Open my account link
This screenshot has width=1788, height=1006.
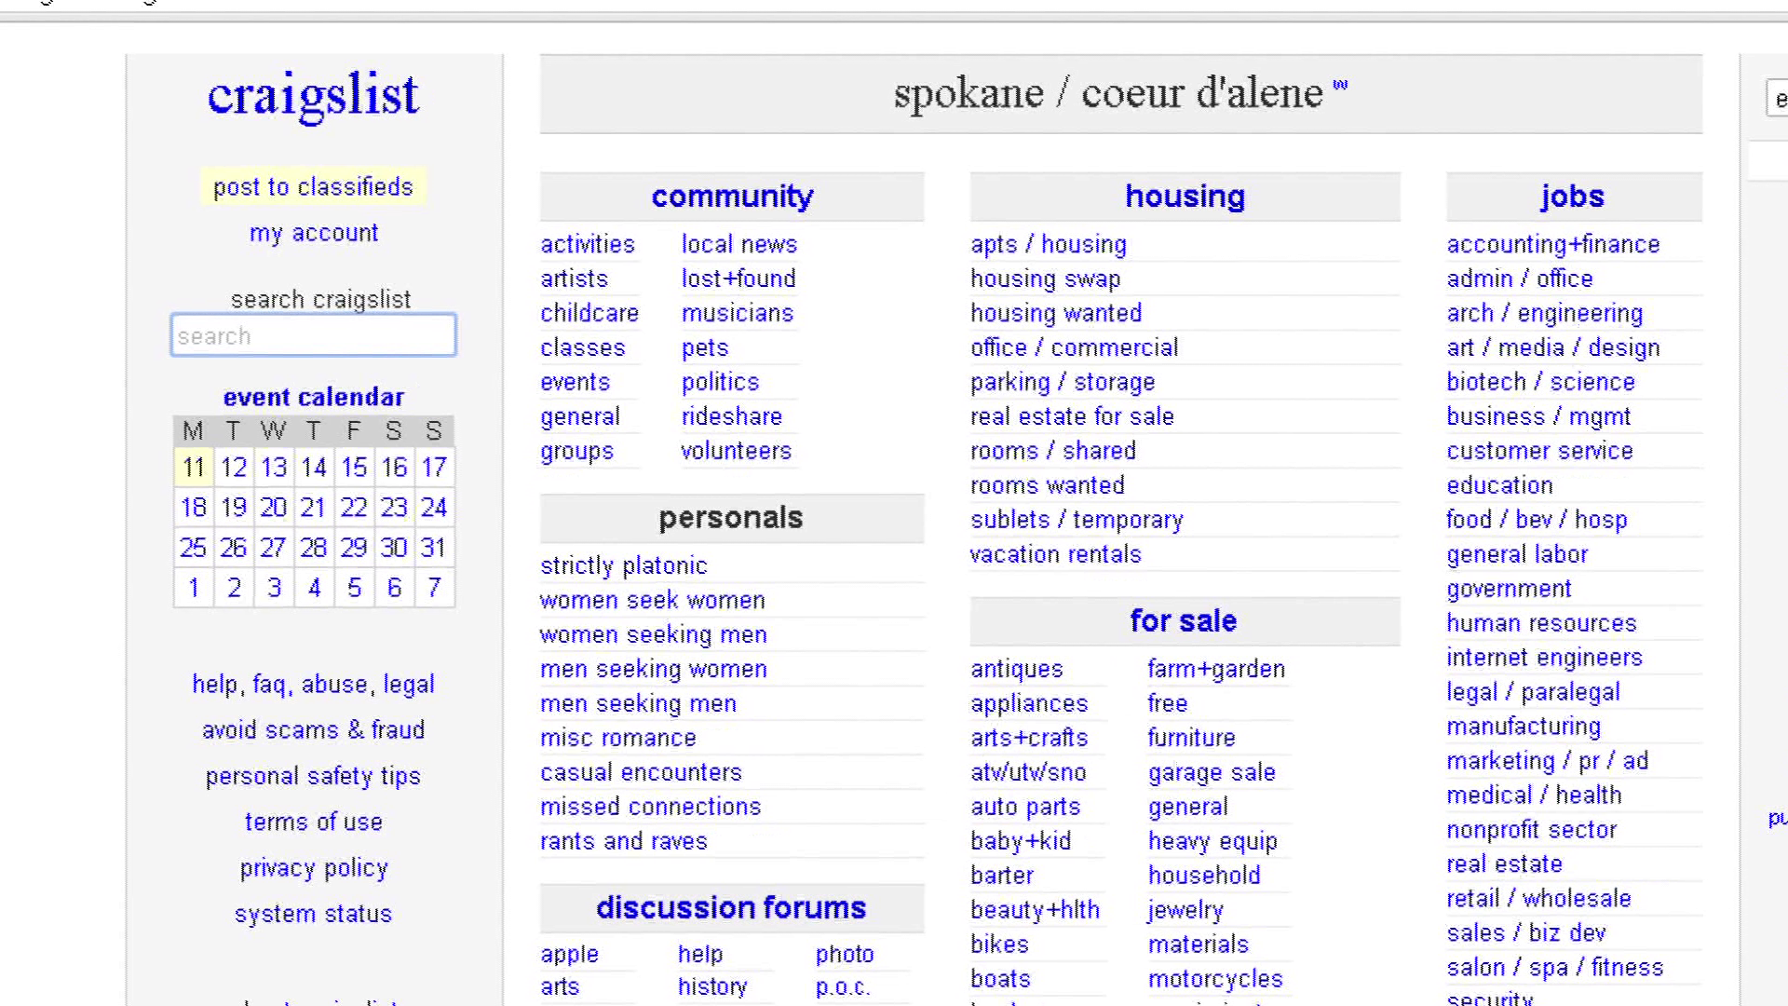pos(314,233)
